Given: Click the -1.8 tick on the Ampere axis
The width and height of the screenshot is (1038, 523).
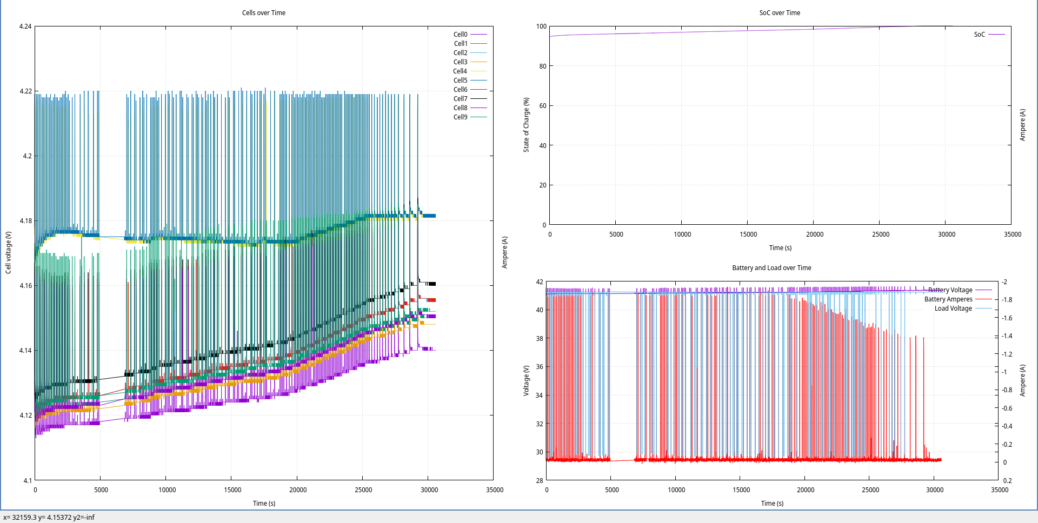Looking at the screenshot, I should point(1007,299).
